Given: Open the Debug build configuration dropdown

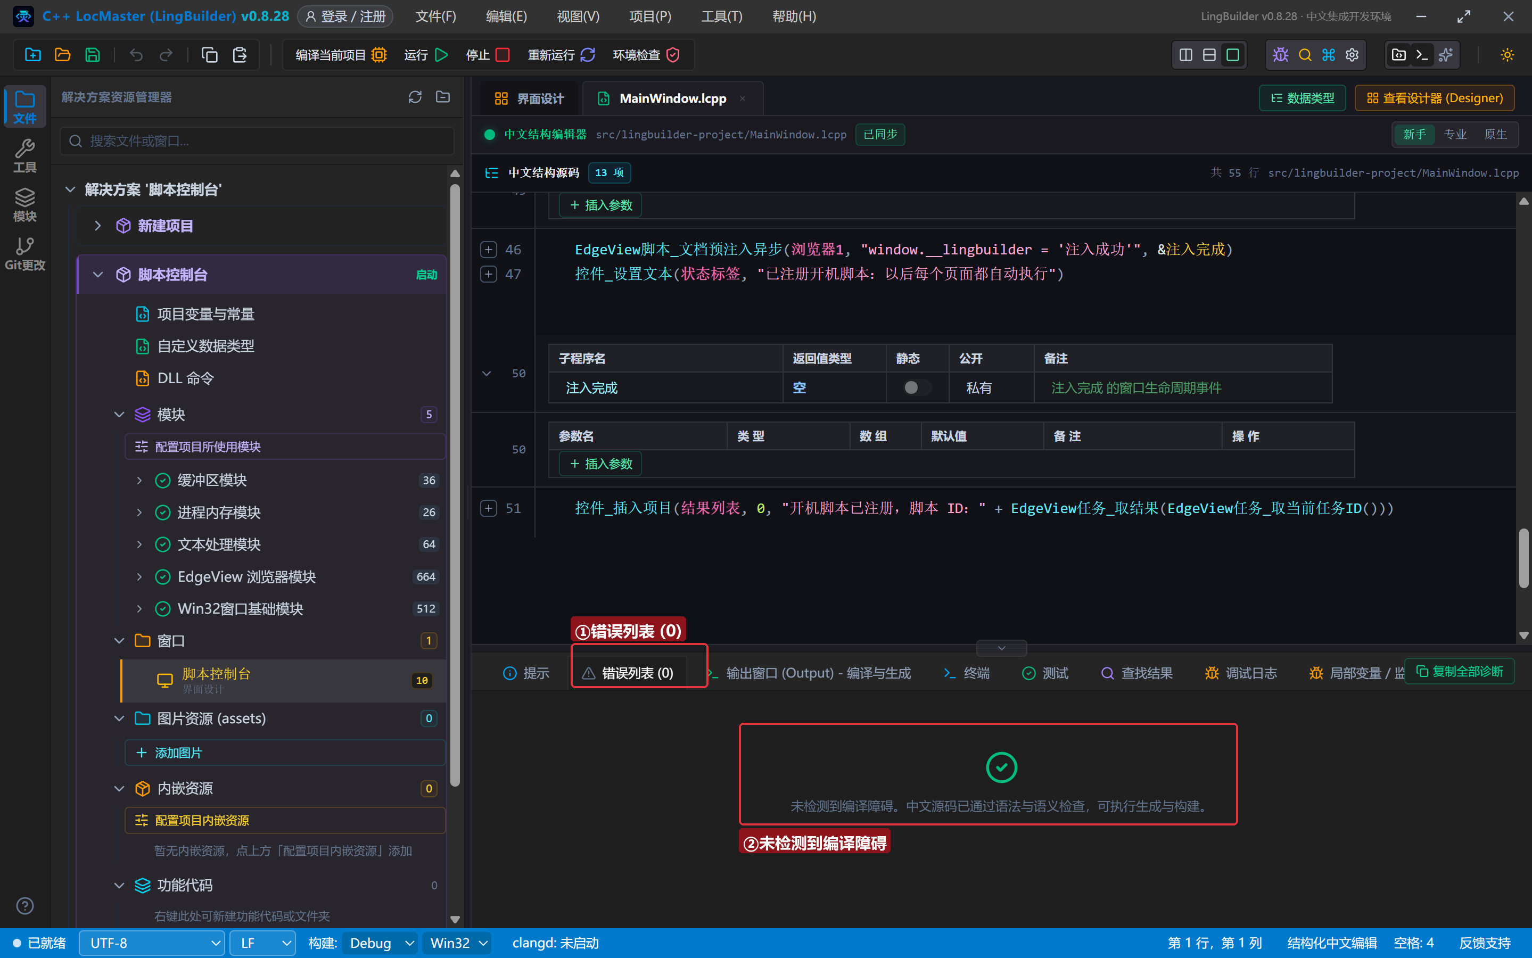Looking at the screenshot, I should click(x=380, y=943).
